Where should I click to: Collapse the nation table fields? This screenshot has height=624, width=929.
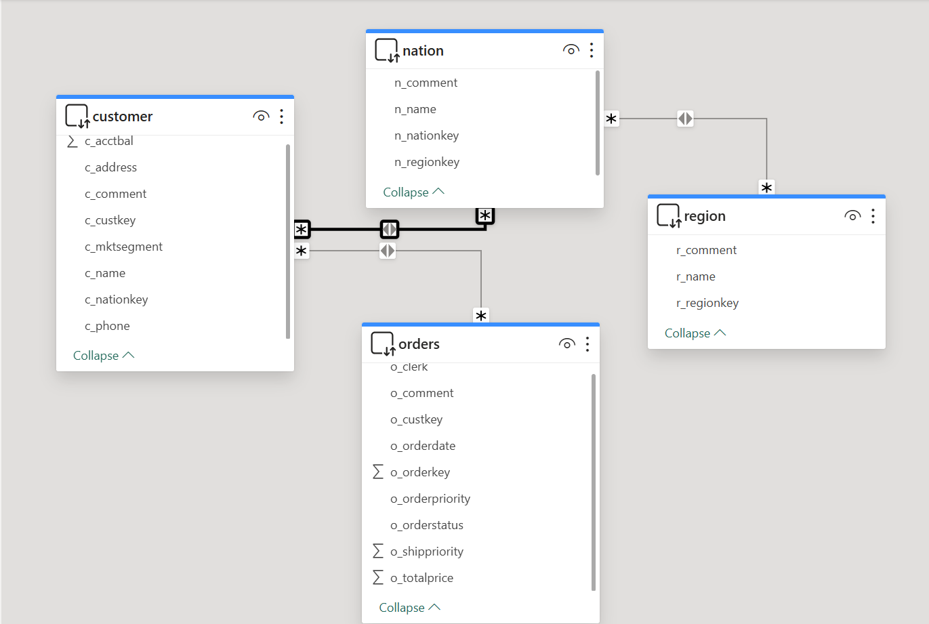click(x=413, y=192)
